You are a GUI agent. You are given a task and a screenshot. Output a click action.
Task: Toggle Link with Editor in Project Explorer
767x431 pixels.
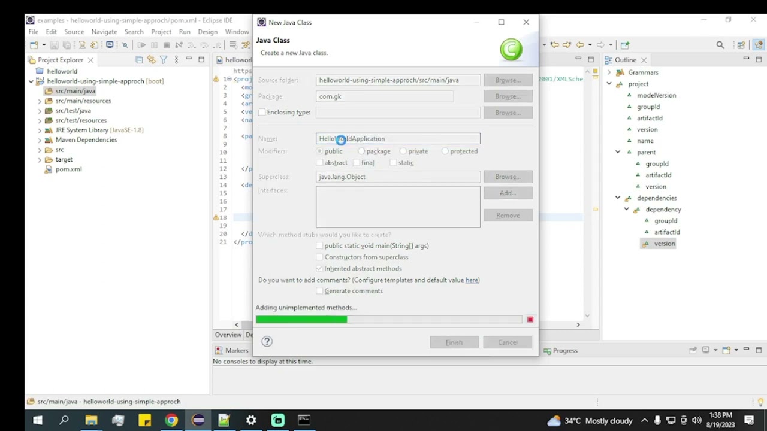click(x=151, y=60)
